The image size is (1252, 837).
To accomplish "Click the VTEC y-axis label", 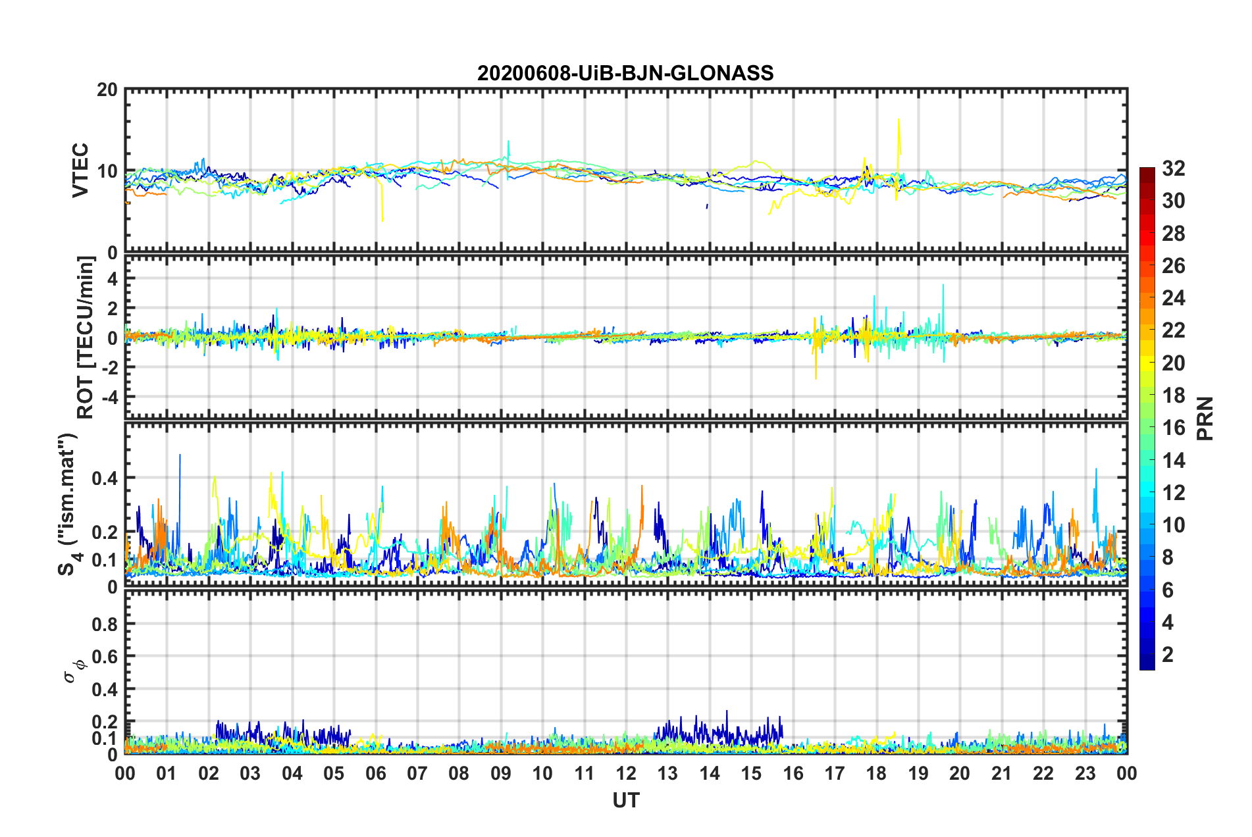I will (x=80, y=170).
